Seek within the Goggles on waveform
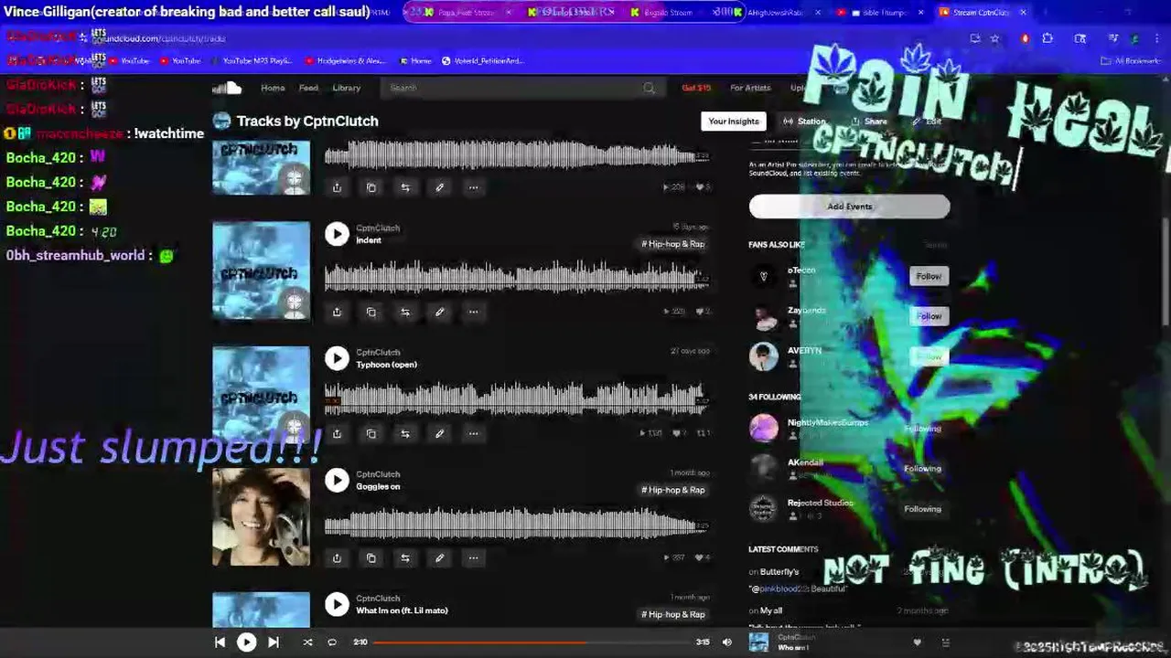 [516, 522]
